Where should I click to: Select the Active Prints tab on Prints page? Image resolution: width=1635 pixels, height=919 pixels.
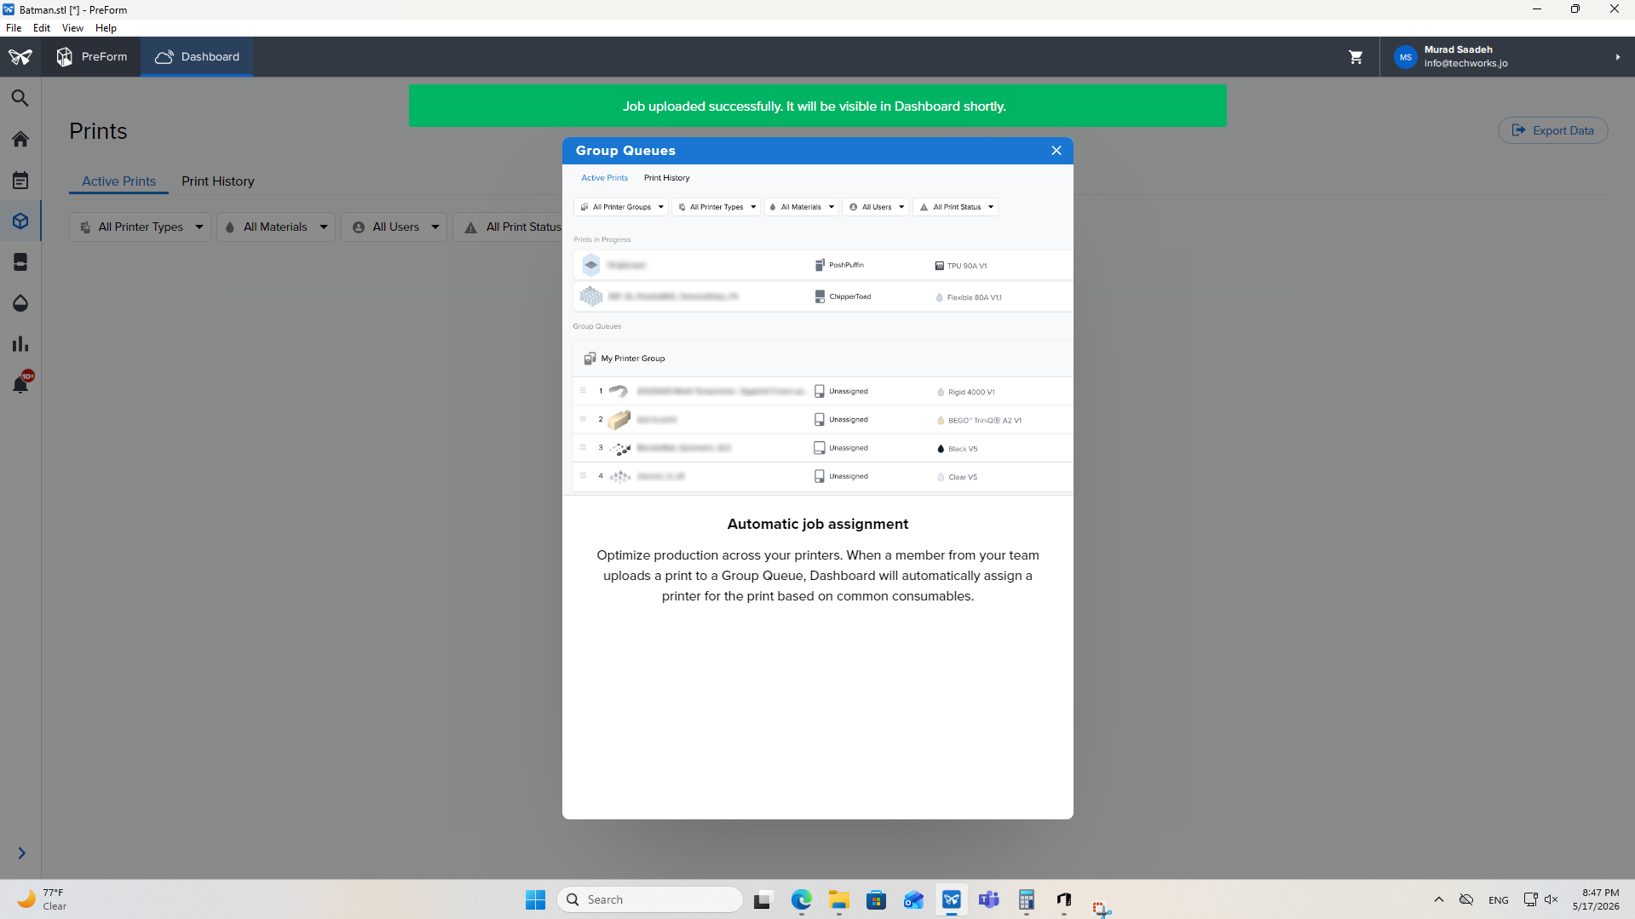(x=118, y=181)
